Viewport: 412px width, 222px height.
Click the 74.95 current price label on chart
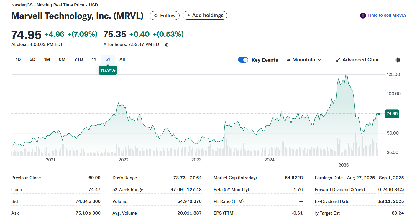point(392,114)
